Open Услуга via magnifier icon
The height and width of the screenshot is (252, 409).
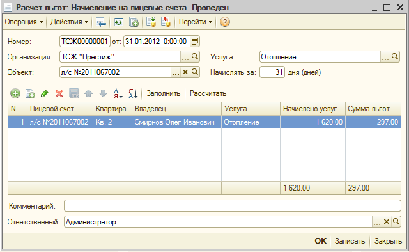tap(395, 57)
